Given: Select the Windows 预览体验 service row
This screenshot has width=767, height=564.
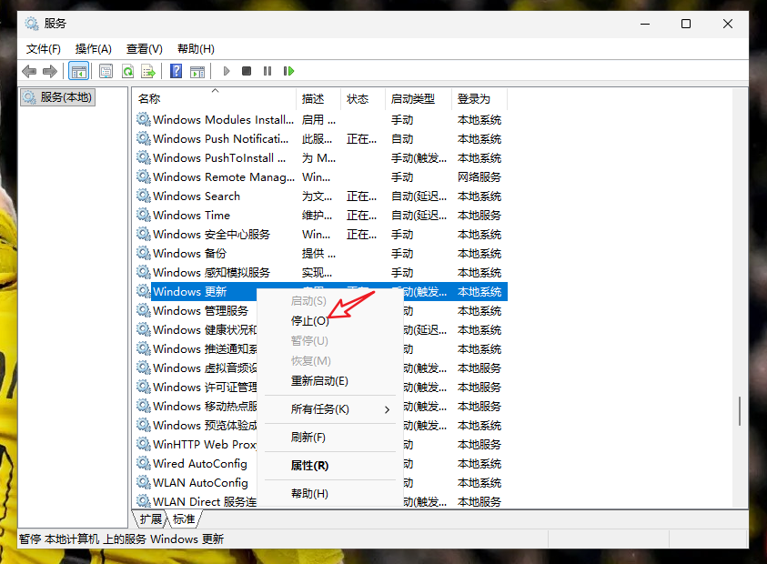Looking at the screenshot, I should coord(197,425).
